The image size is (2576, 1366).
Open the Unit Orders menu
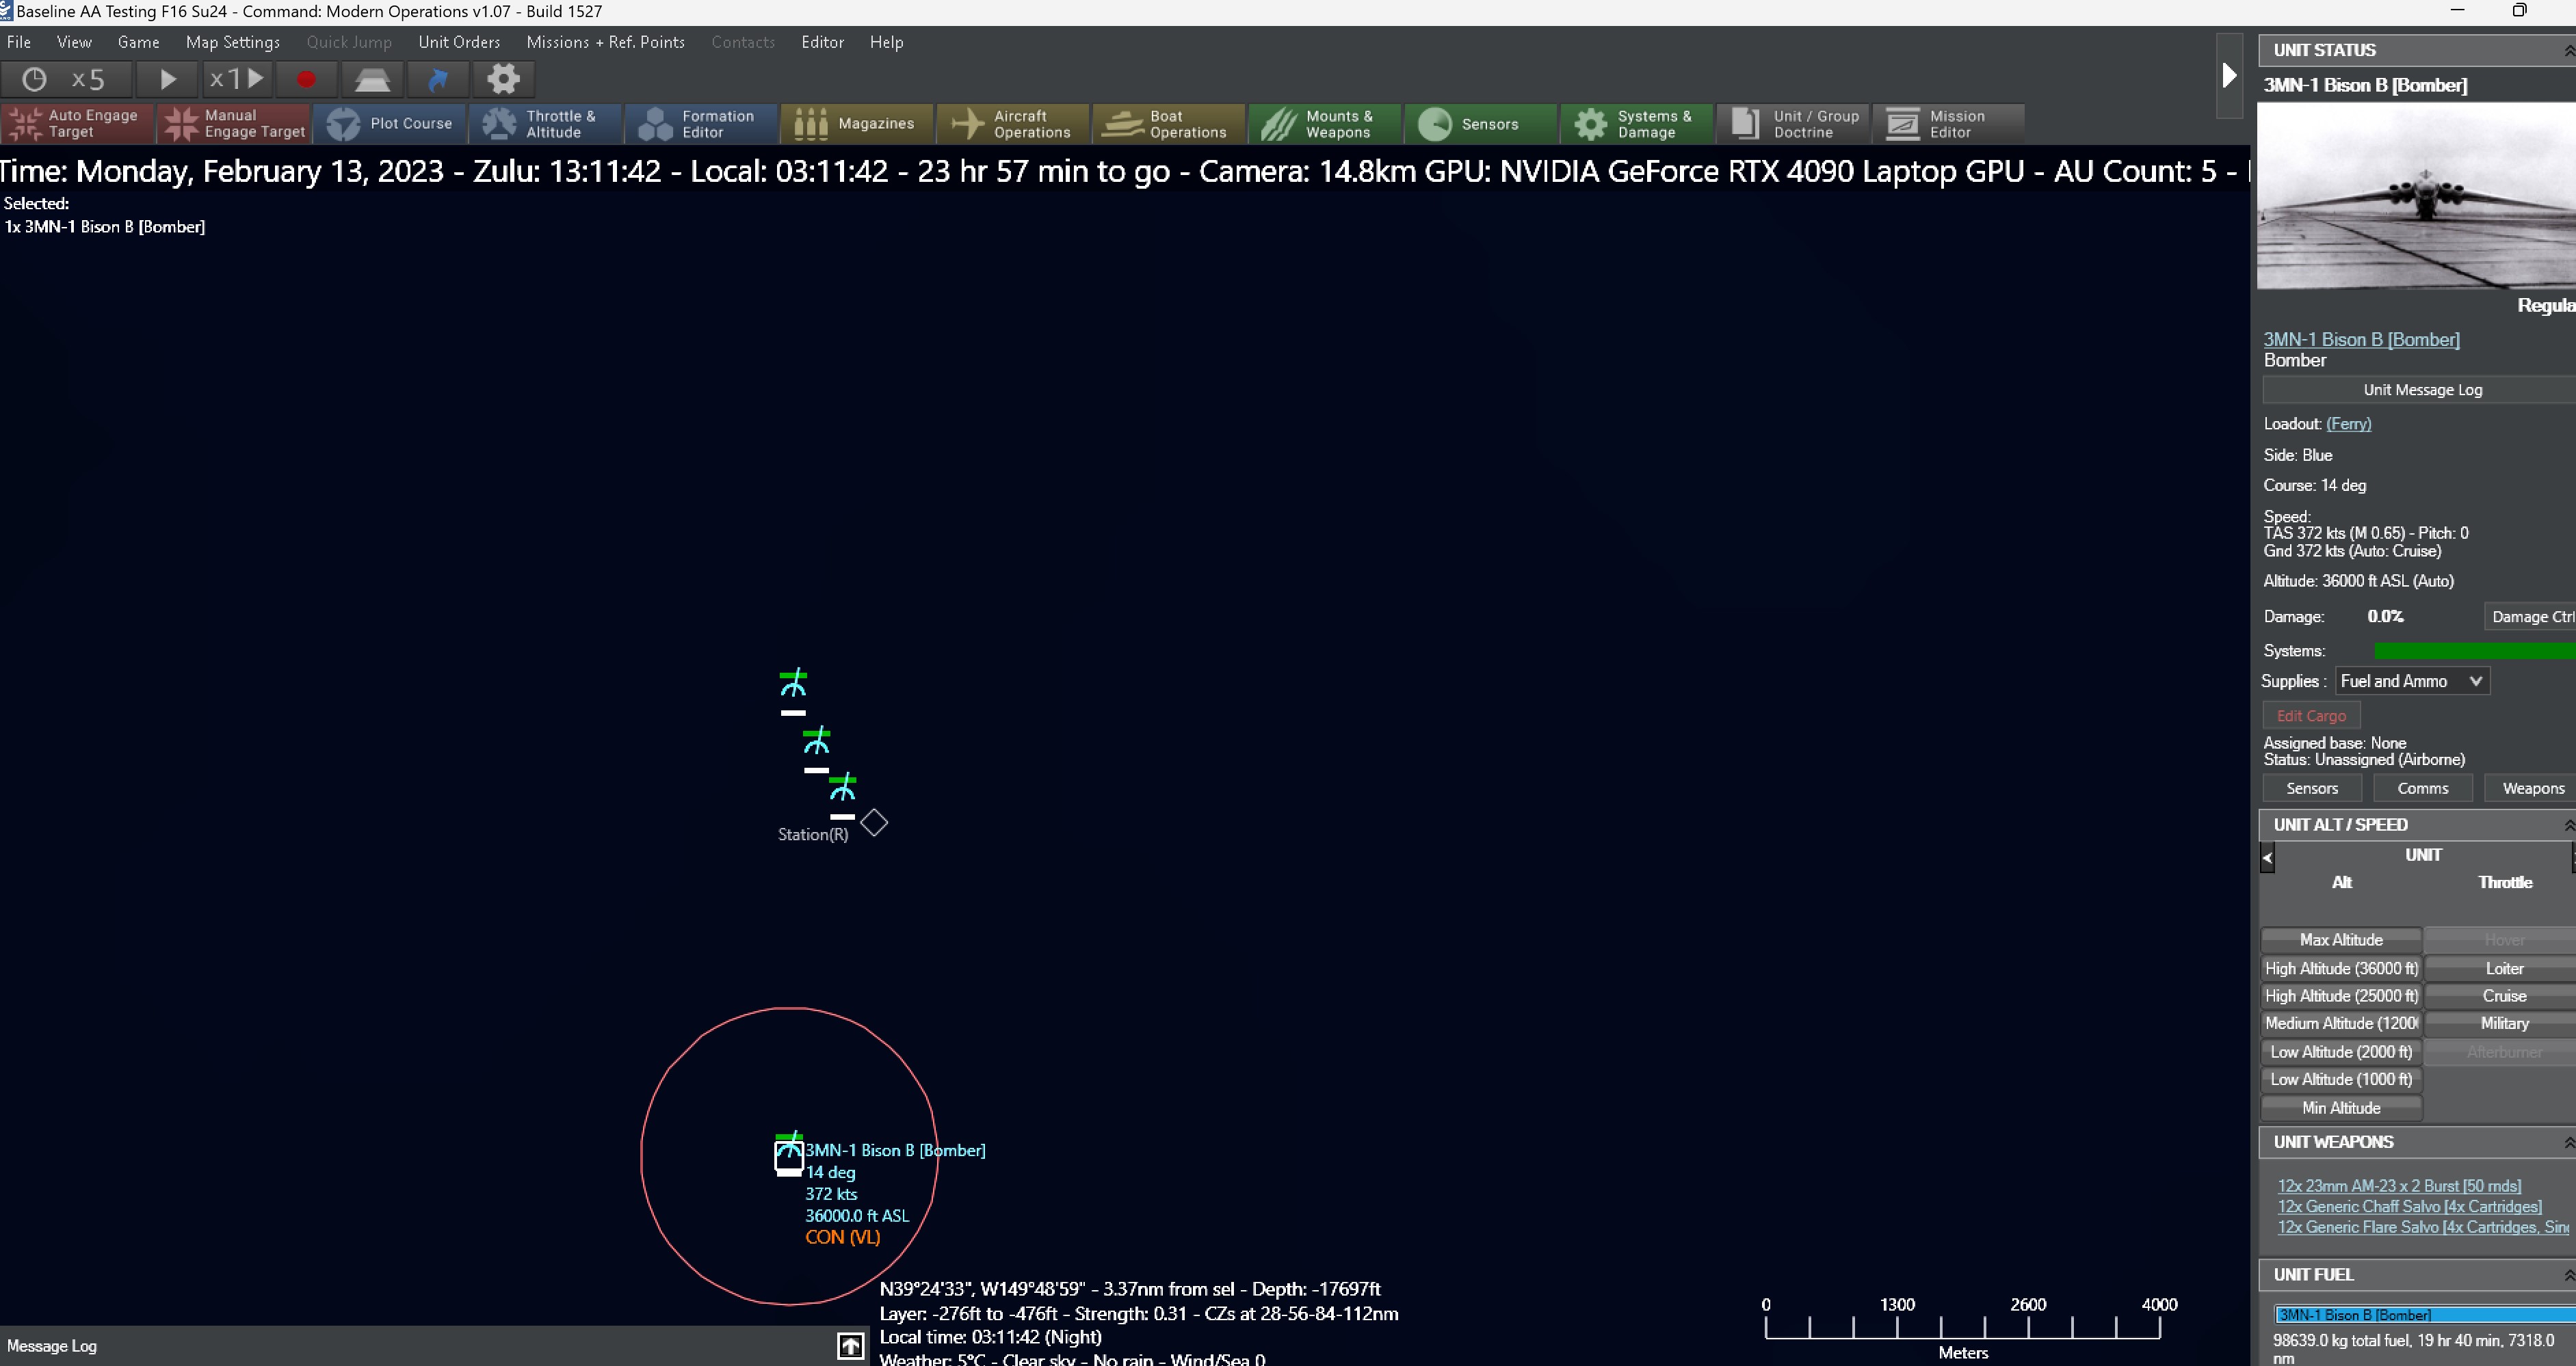click(x=459, y=42)
